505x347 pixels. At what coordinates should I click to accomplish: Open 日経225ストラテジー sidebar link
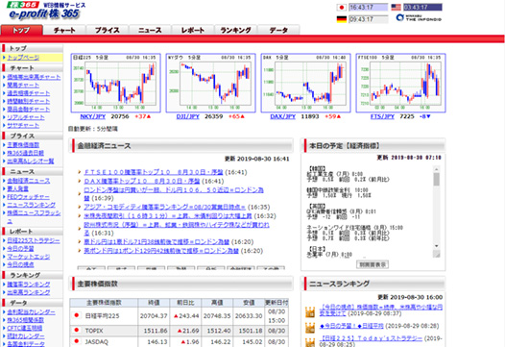coord(34,240)
